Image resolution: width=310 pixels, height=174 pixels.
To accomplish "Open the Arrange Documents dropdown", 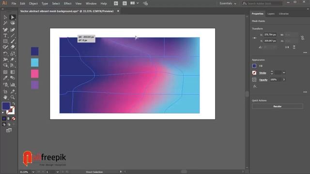I will pos(135,3).
